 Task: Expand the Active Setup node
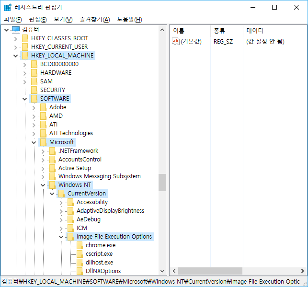pyautogui.click(x=43, y=169)
